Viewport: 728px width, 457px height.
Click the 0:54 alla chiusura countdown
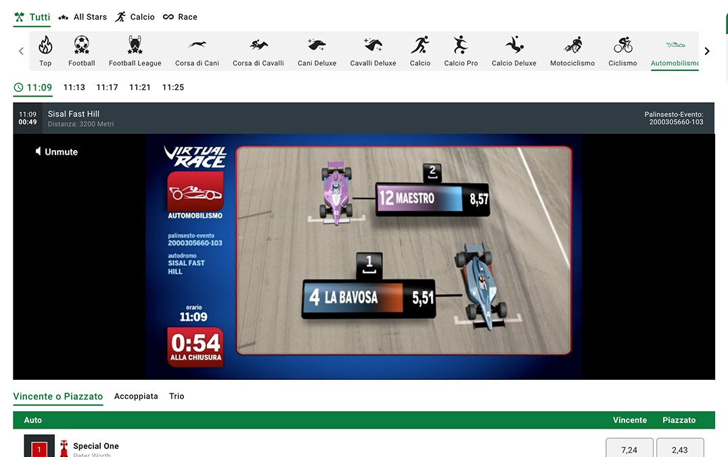coord(196,347)
